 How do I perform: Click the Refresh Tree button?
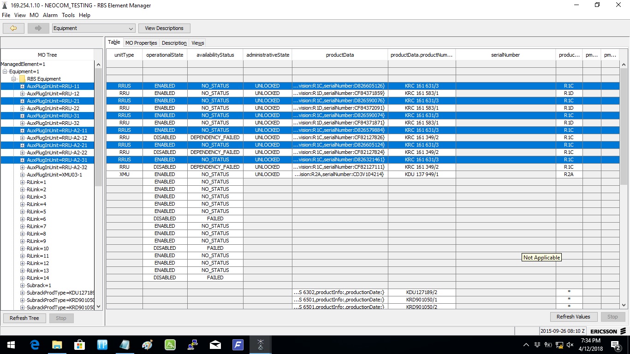pyautogui.click(x=24, y=318)
